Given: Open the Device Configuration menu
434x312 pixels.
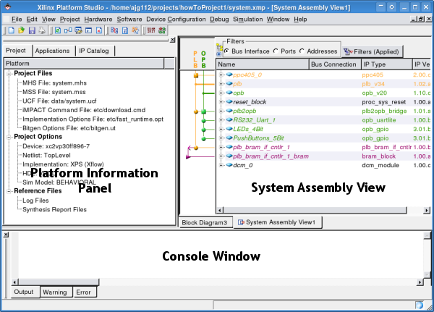Looking at the screenshot, I should (176, 19).
